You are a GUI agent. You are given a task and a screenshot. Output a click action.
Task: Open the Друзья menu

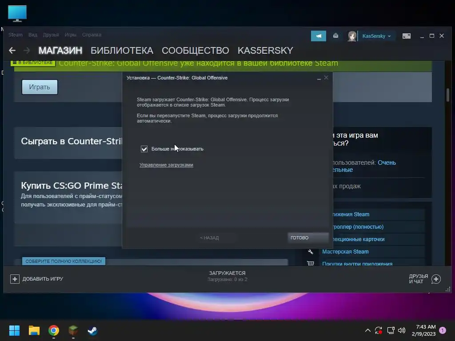click(x=51, y=35)
